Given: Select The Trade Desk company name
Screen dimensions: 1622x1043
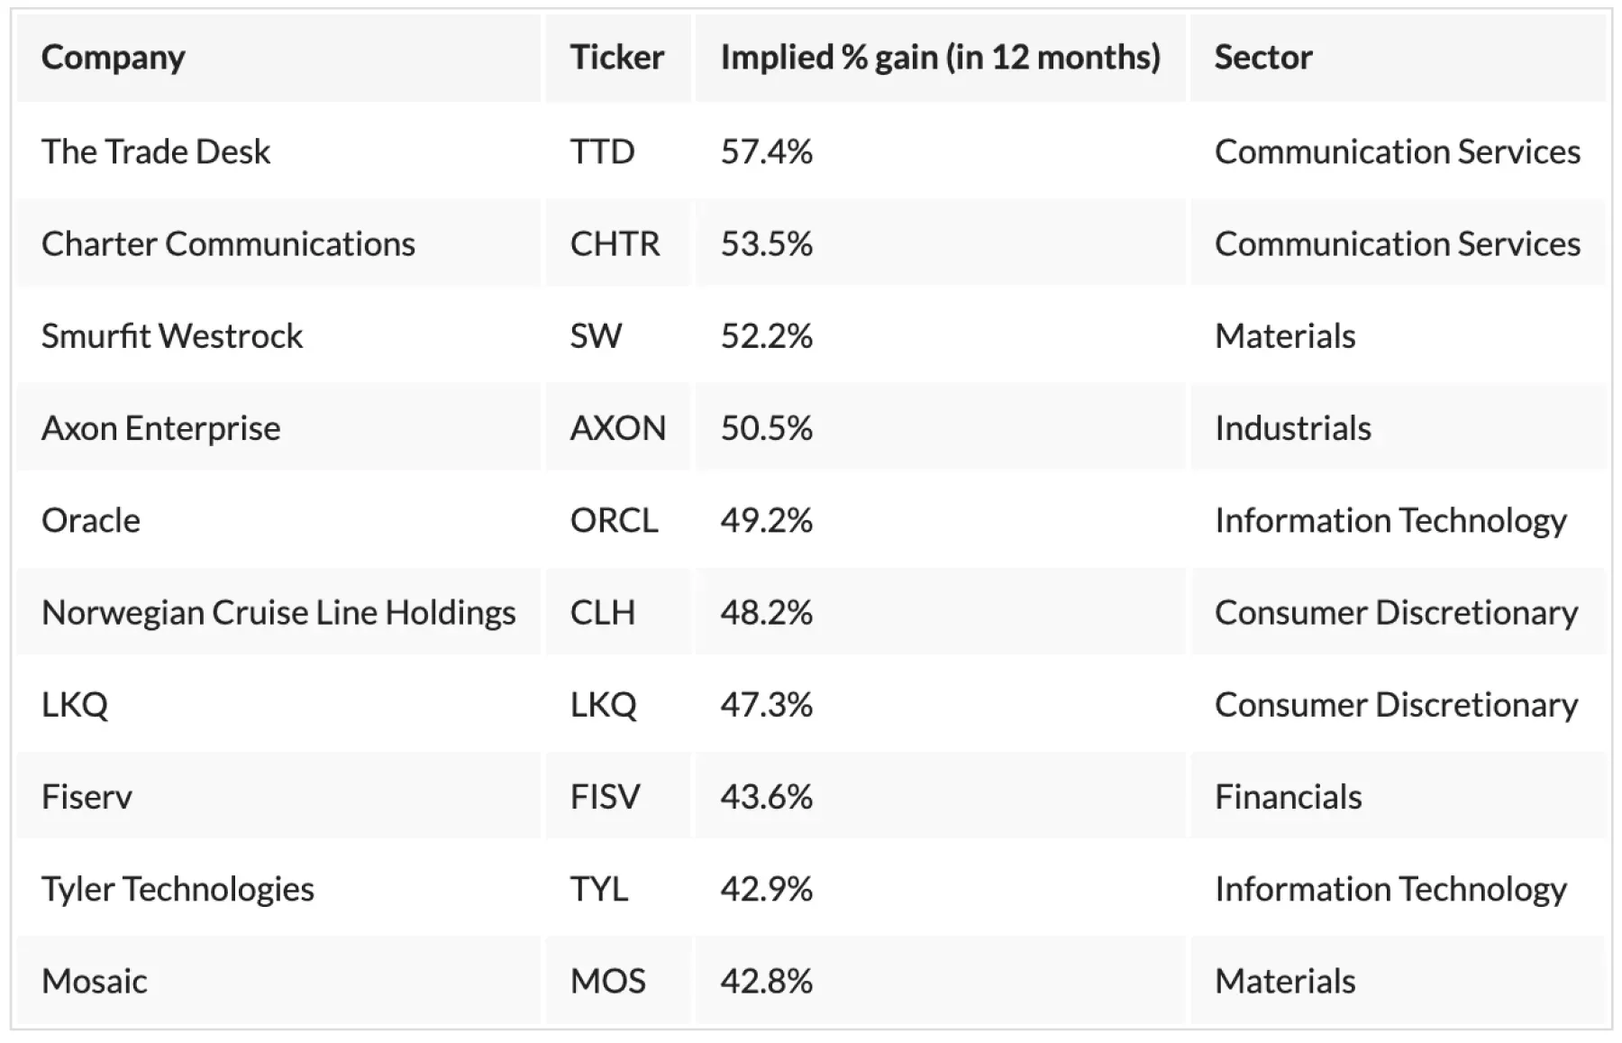Looking at the screenshot, I should [x=156, y=151].
